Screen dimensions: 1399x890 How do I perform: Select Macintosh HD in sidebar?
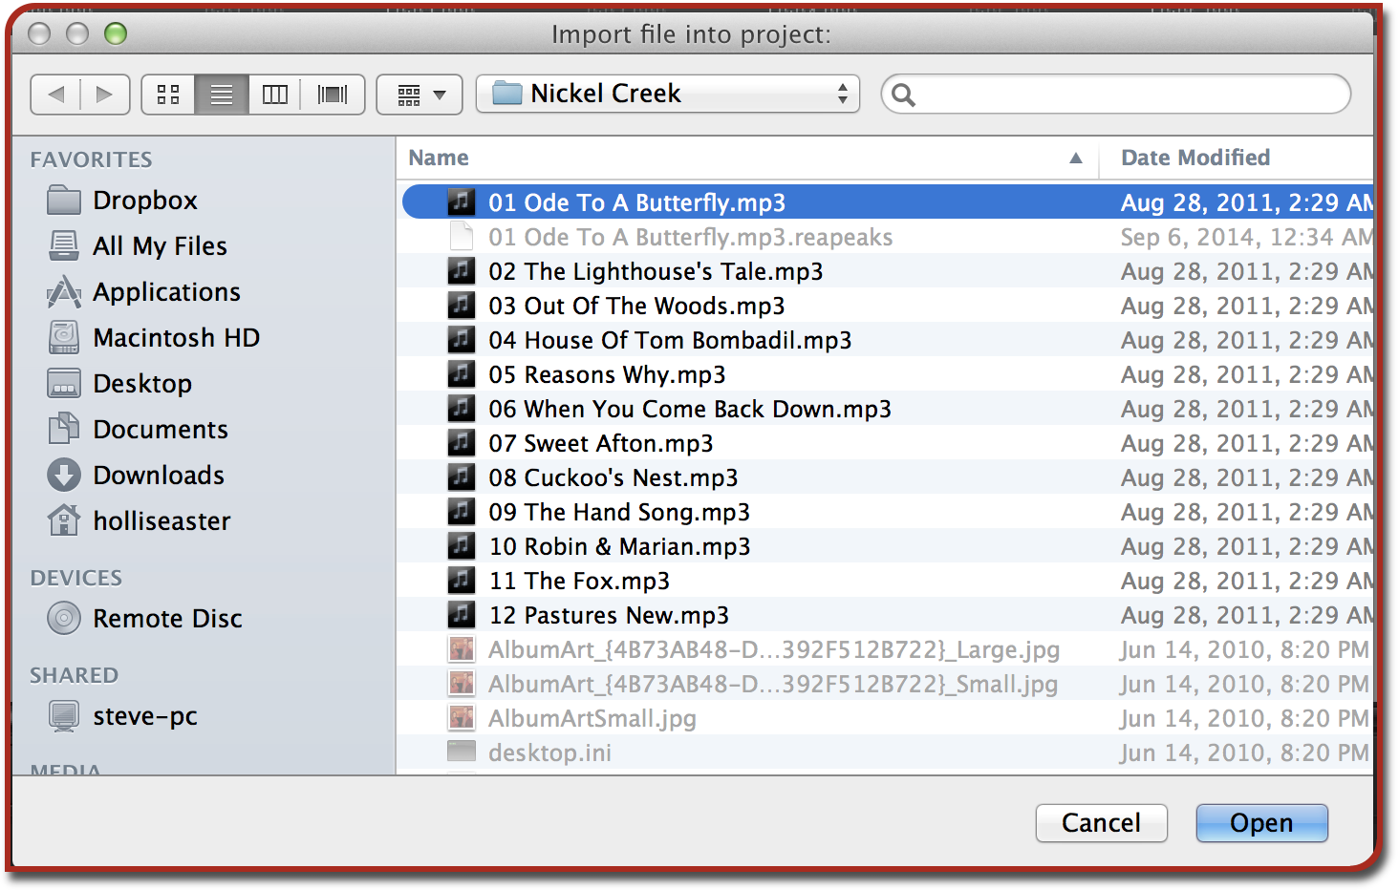coord(154,338)
